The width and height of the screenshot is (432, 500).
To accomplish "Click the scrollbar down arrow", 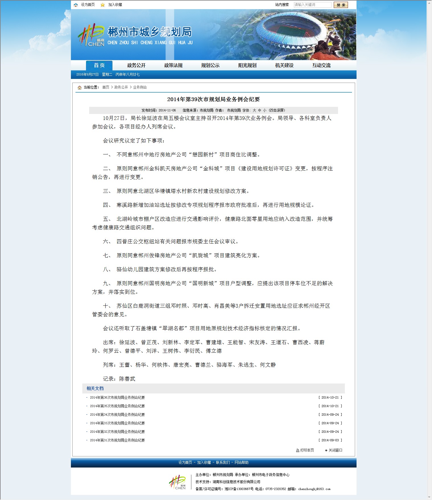I will (429, 497).
